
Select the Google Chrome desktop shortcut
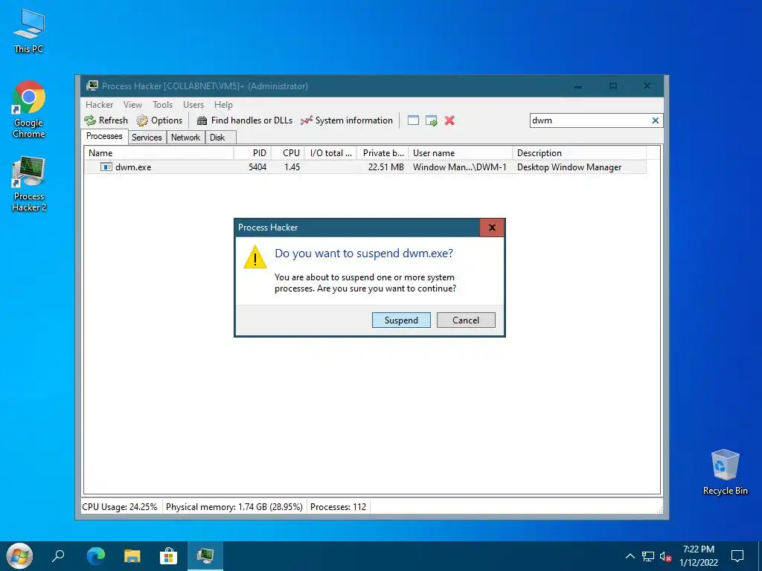tap(29, 110)
